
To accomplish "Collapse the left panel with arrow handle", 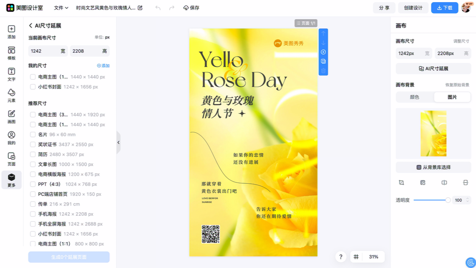I will tap(119, 142).
